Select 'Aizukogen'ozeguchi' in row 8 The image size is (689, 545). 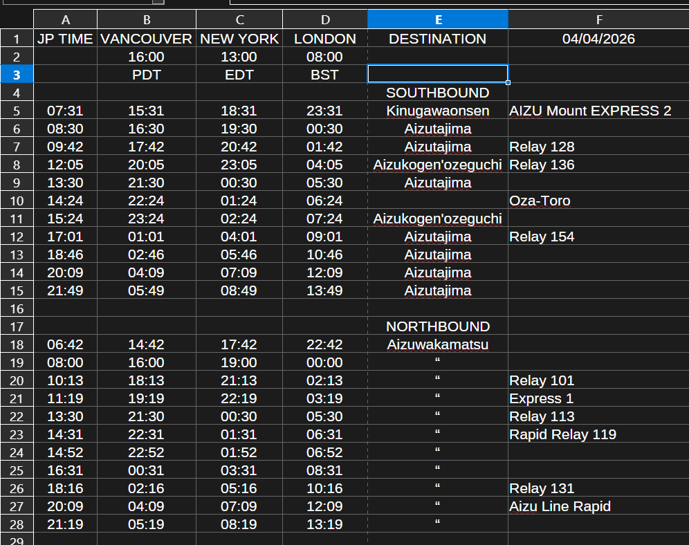[438, 165]
